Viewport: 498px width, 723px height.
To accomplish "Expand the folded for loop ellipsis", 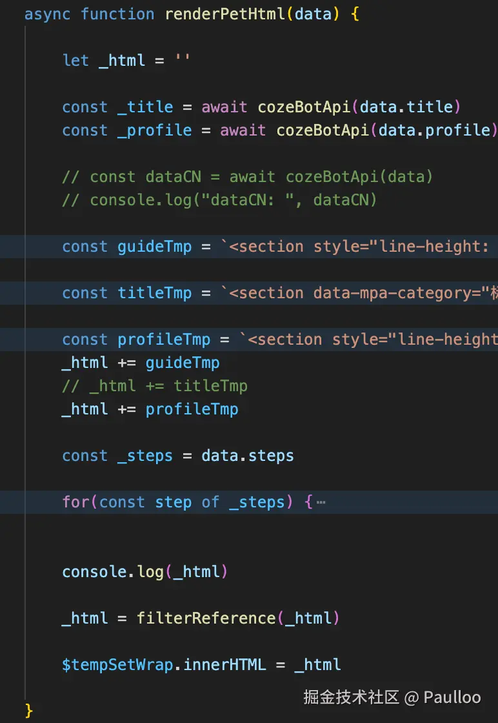I will tap(321, 502).
